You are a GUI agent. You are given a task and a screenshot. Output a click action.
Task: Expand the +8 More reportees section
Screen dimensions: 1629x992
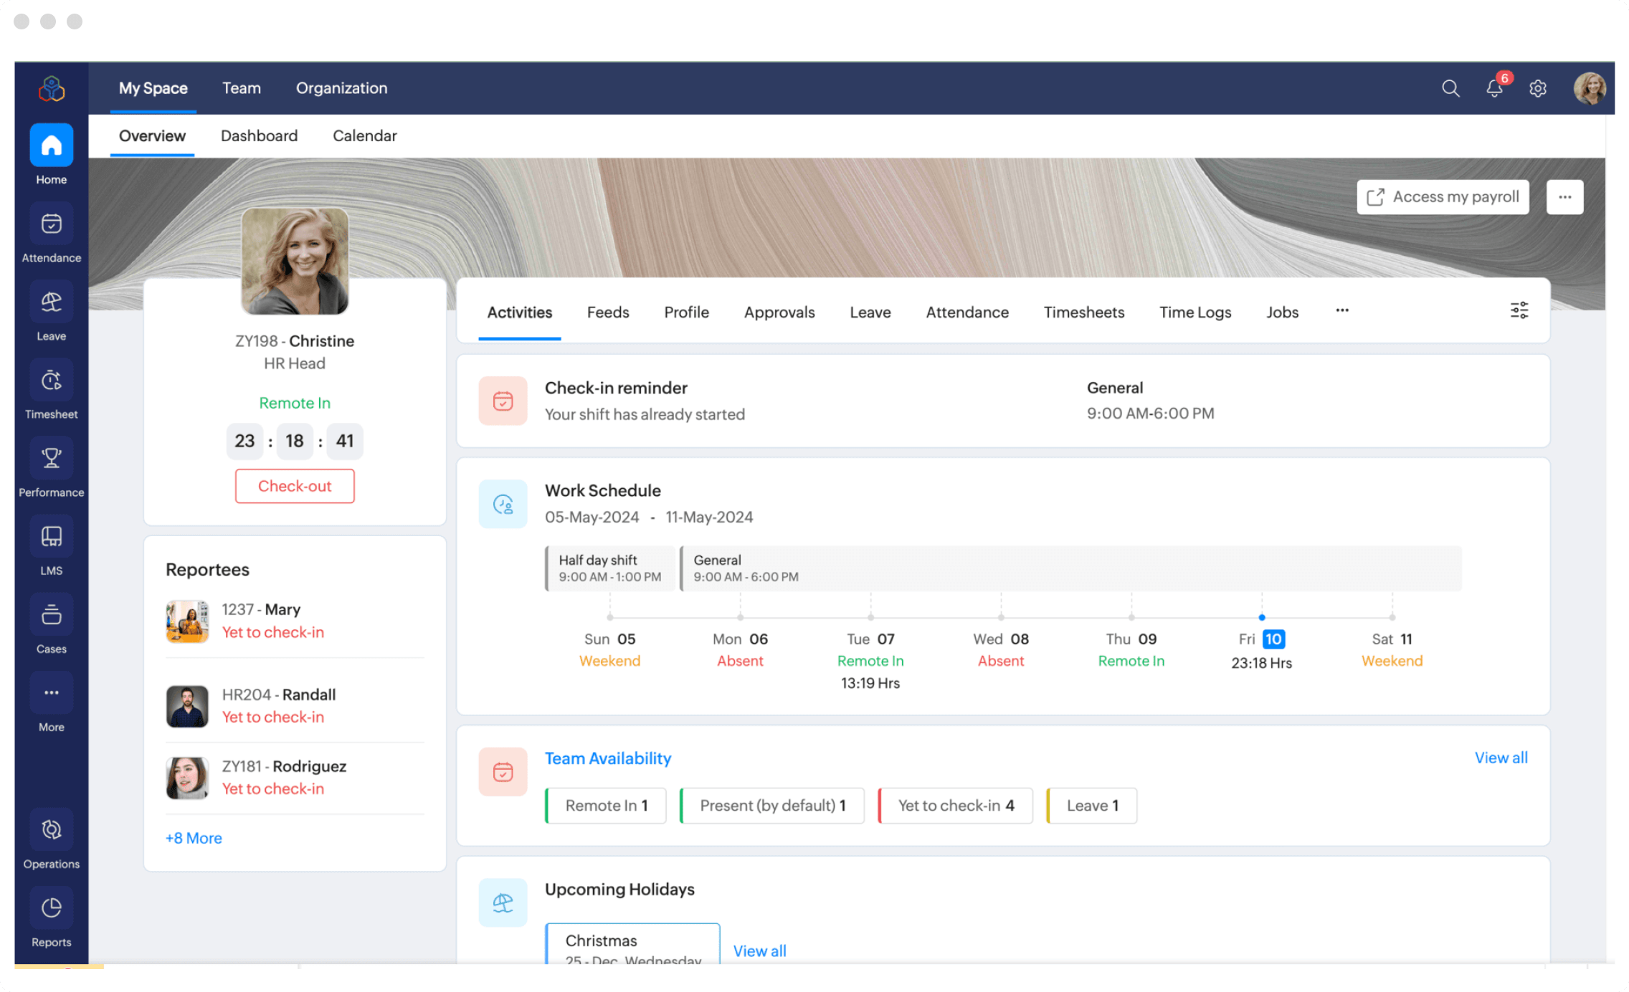click(x=192, y=837)
